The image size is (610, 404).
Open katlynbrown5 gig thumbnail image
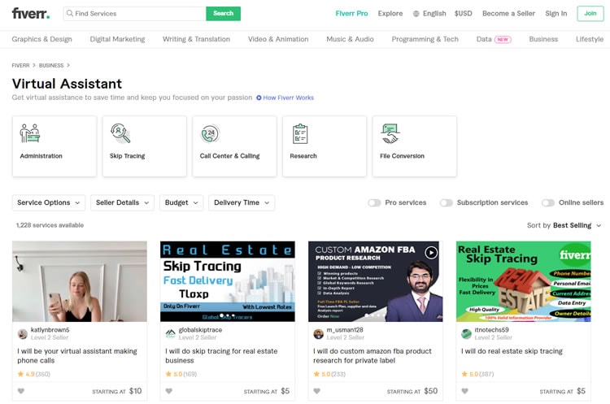pos(80,281)
